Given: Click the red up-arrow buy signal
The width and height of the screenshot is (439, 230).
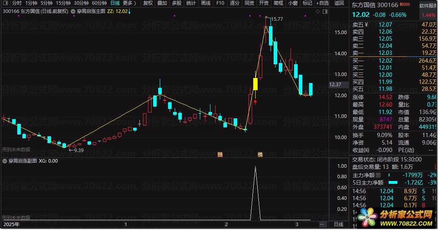Looking at the screenshot, I should point(255,102).
